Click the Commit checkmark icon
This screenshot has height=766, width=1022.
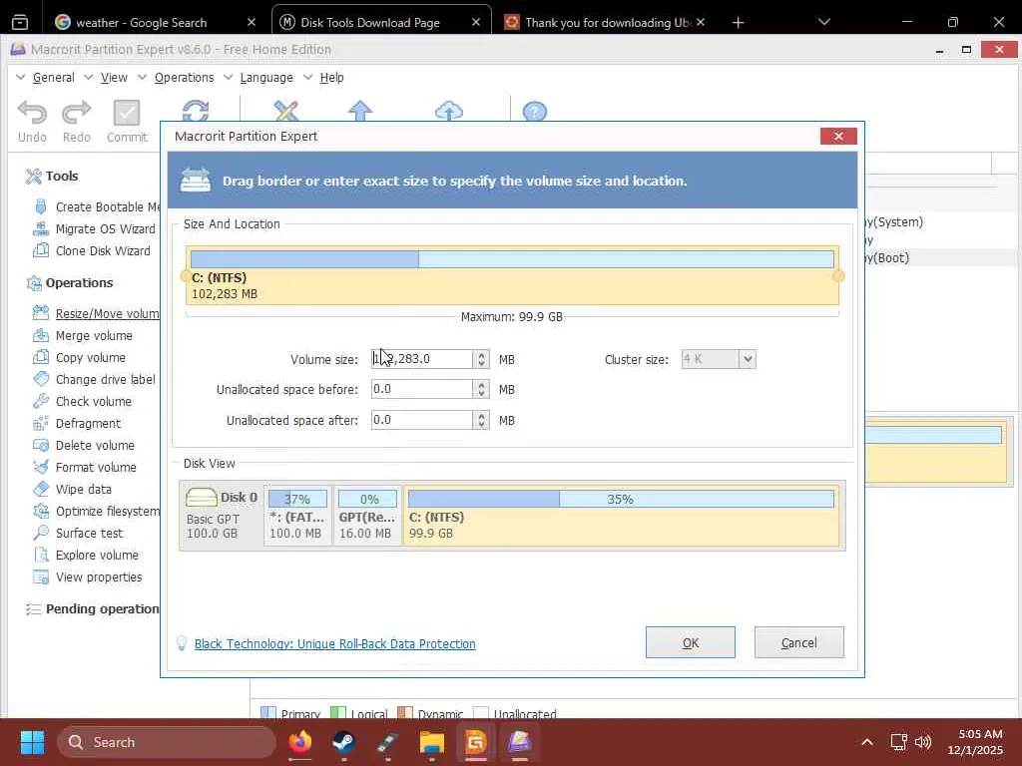point(127,113)
